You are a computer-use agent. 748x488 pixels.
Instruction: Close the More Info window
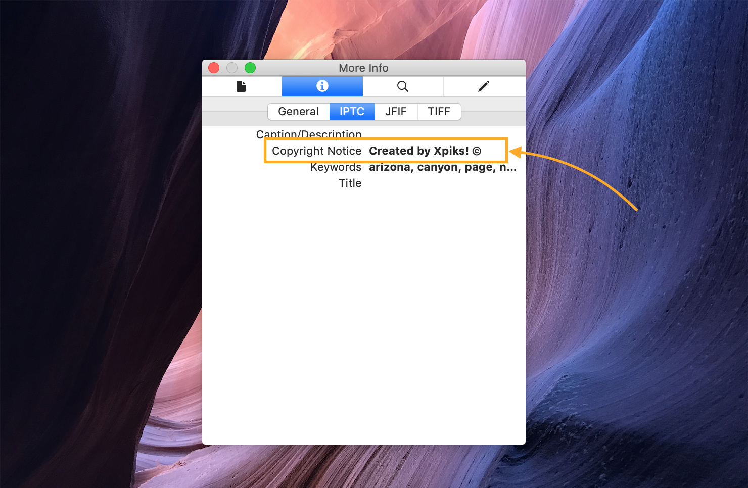point(214,68)
